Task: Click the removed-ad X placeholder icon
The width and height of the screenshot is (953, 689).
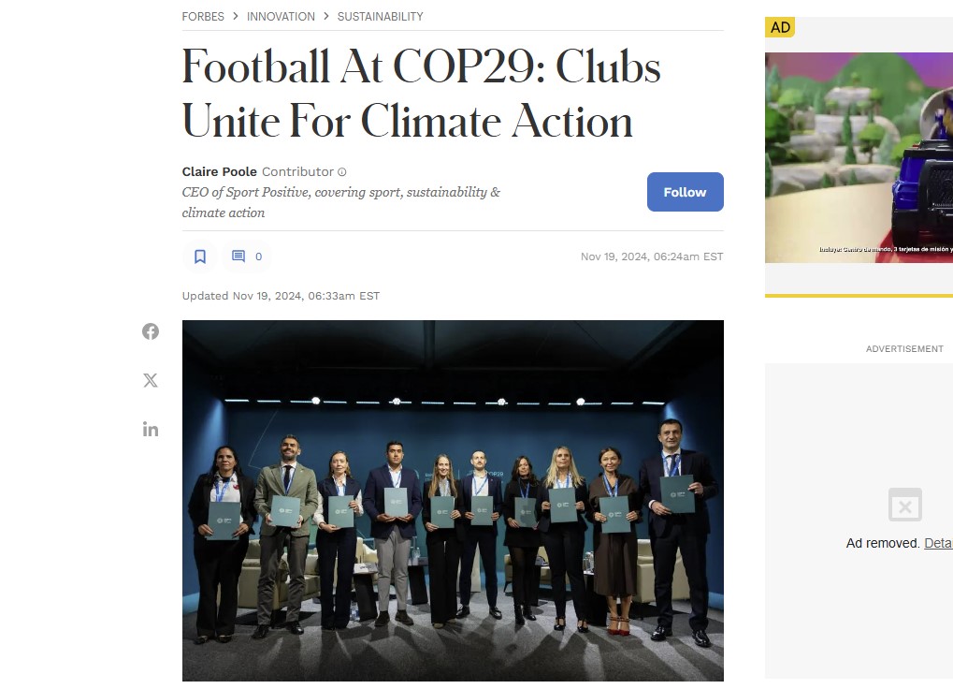Action: 904,506
